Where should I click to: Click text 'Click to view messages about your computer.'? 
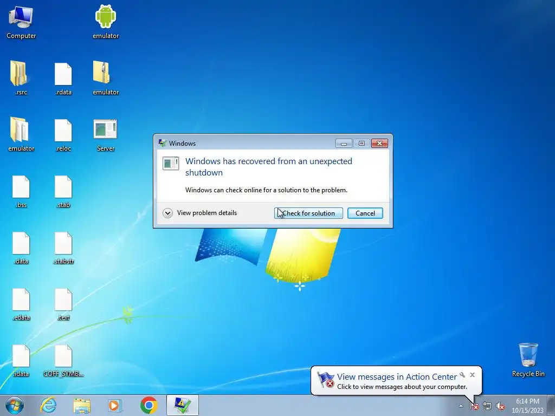pyautogui.click(x=402, y=387)
